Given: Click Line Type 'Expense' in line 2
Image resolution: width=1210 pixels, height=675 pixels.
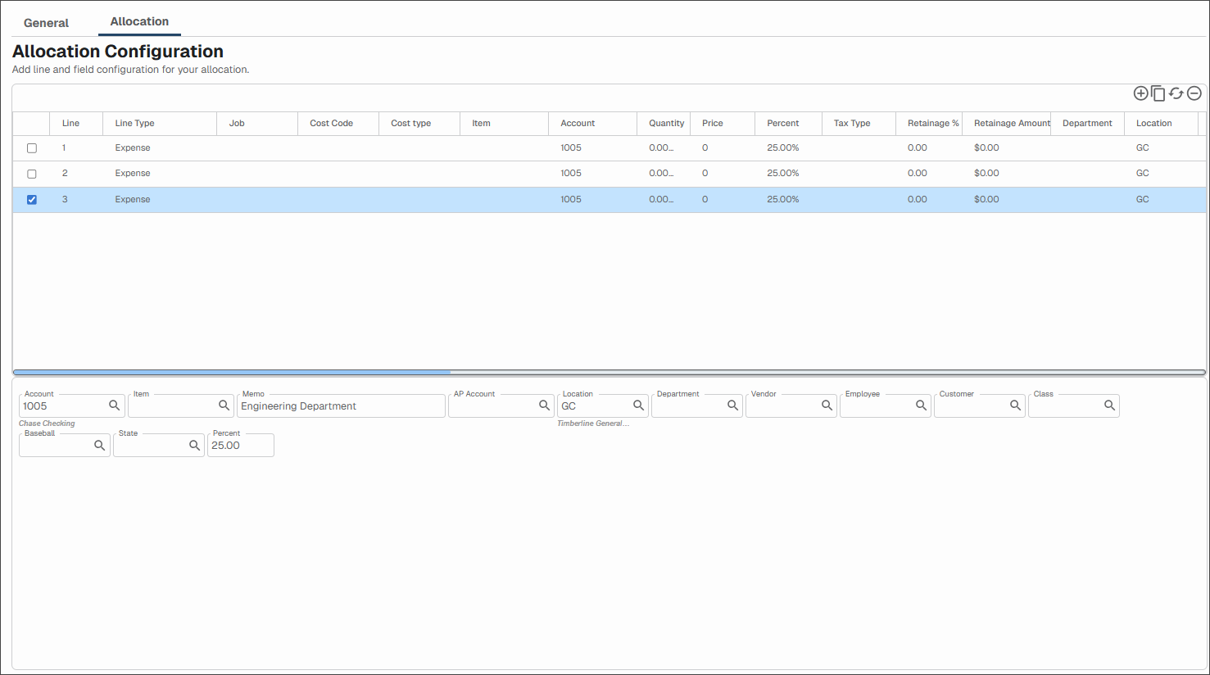Looking at the screenshot, I should pos(133,174).
